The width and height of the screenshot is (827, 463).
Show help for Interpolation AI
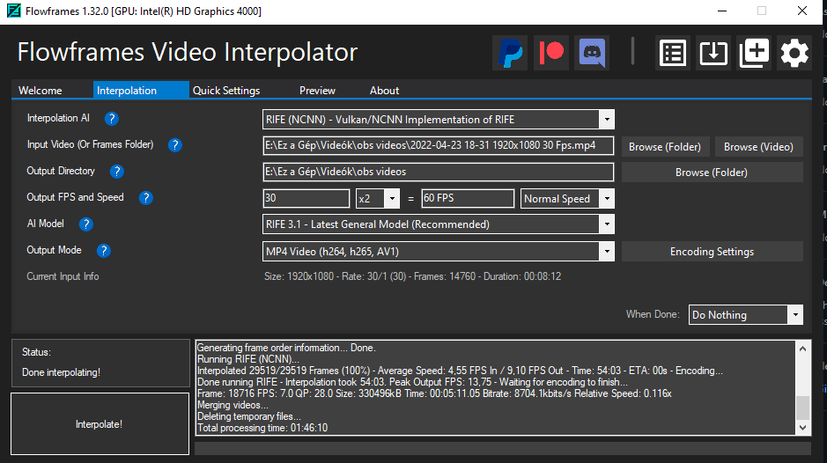(x=111, y=119)
